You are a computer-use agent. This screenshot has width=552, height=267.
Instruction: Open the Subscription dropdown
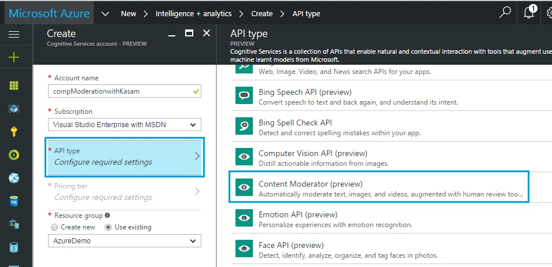pos(124,124)
